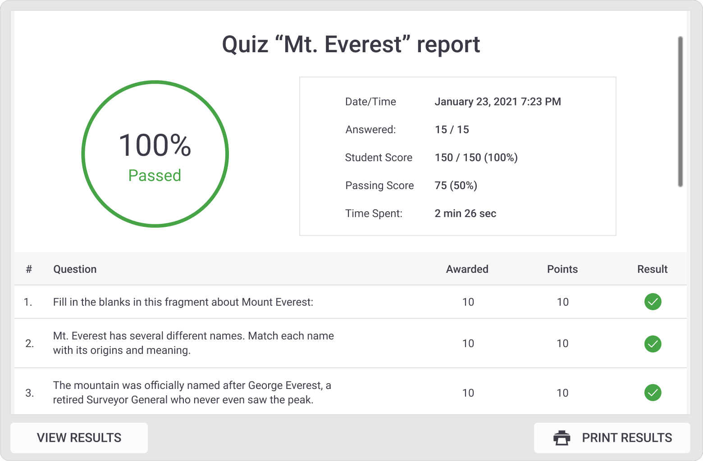This screenshot has width=703, height=461.
Task: Select question 2 about Everest names
Action: [193, 343]
